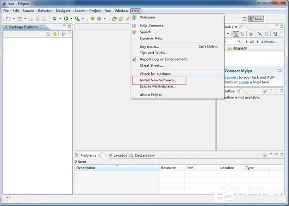Open the New Java Class dropdown arrow
The height and width of the screenshot is (206, 289).
point(104,18)
